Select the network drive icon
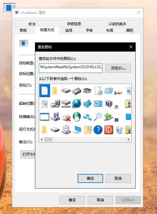This screenshot has height=214, width=157. point(66,104)
